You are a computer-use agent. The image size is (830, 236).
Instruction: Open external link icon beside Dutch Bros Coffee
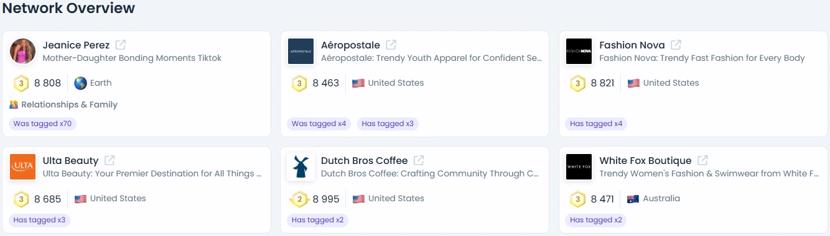pyautogui.click(x=419, y=160)
